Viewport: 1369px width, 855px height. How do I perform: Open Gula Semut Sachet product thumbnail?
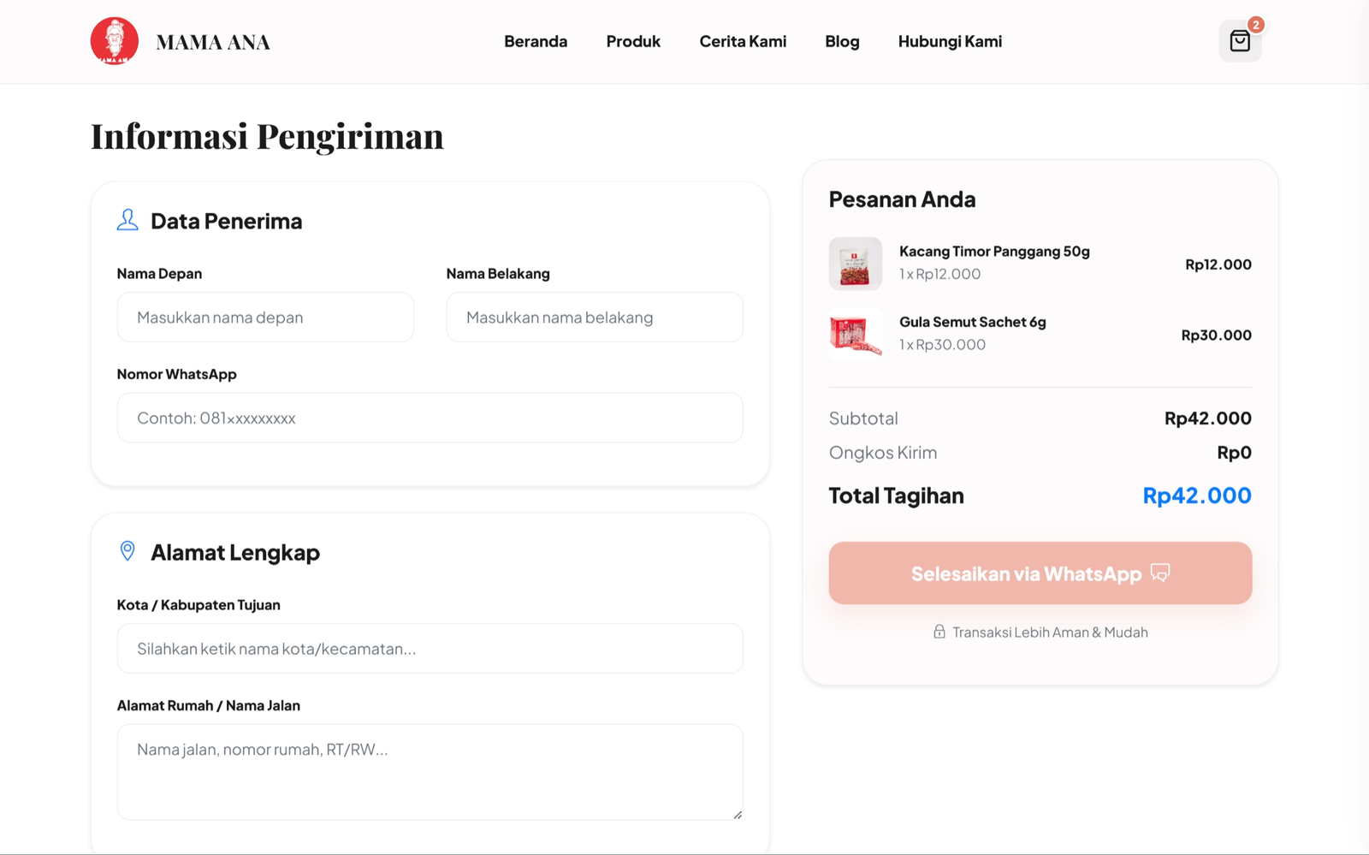[855, 334]
